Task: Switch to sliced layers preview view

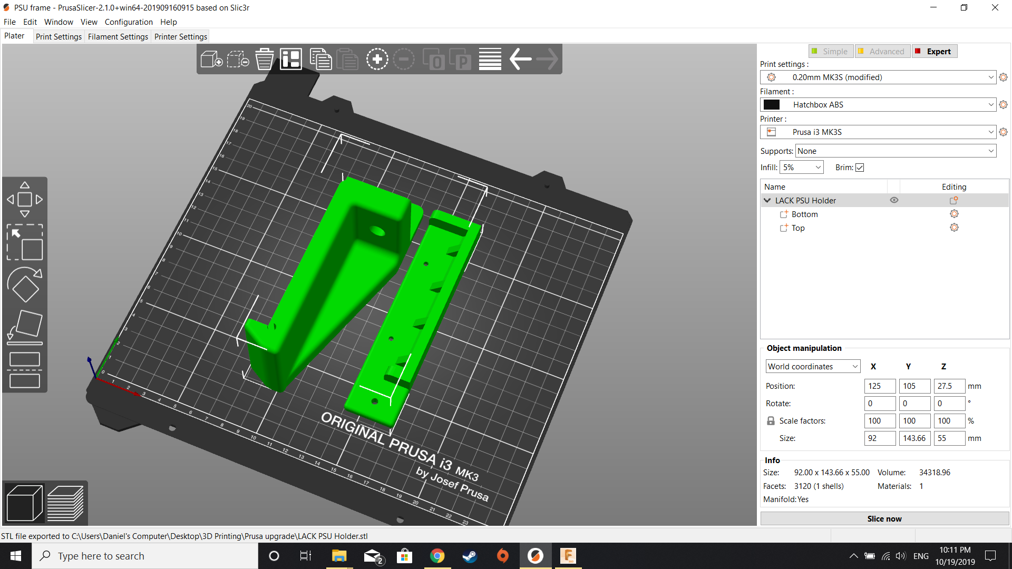Action: 65,503
